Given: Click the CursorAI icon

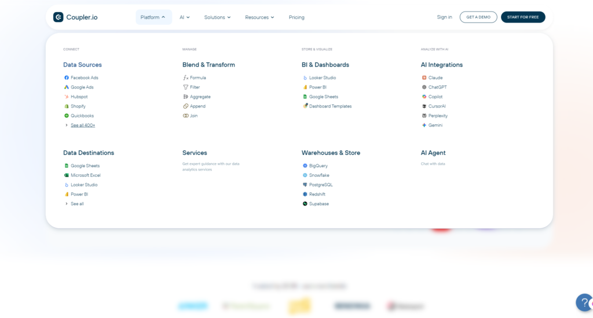Looking at the screenshot, I should coord(424,106).
